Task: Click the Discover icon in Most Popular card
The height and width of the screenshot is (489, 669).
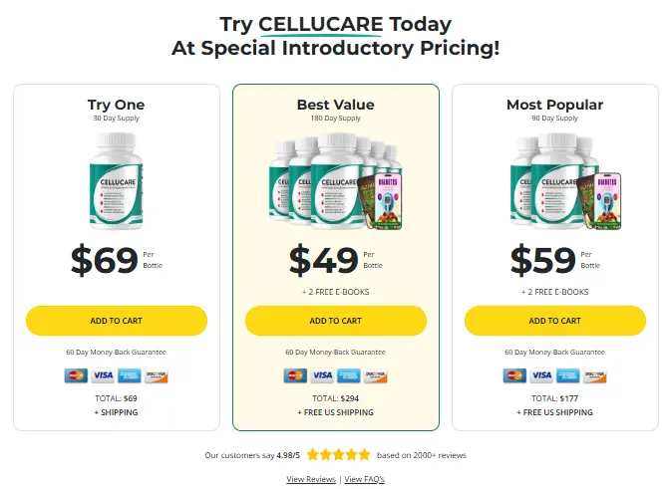Action: [594, 375]
